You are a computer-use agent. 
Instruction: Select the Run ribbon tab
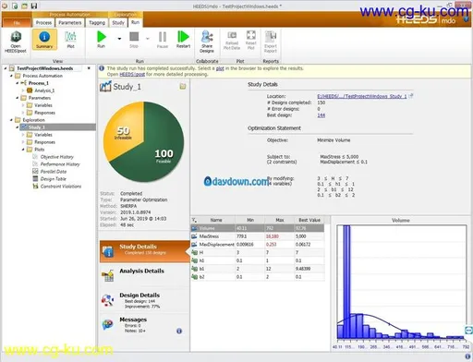[x=135, y=22]
